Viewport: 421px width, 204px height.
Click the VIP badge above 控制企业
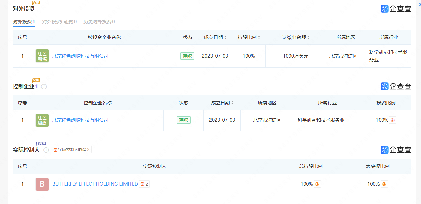[x=36, y=80]
